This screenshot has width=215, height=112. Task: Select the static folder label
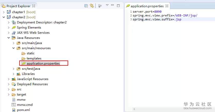pos(31,53)
